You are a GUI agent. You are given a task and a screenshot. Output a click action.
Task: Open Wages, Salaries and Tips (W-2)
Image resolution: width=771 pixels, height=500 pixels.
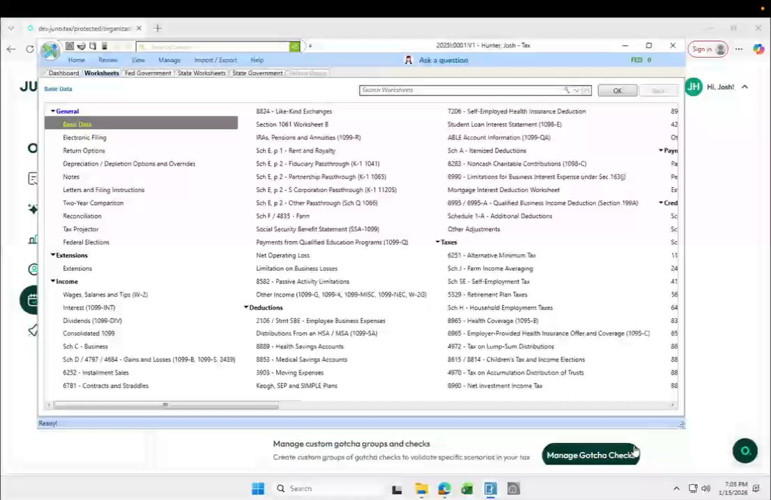pyautogui.click(x=105, y=295)
